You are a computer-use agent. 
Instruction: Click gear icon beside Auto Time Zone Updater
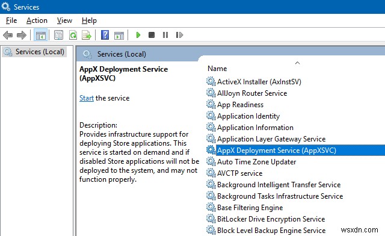tap(211, 161)
